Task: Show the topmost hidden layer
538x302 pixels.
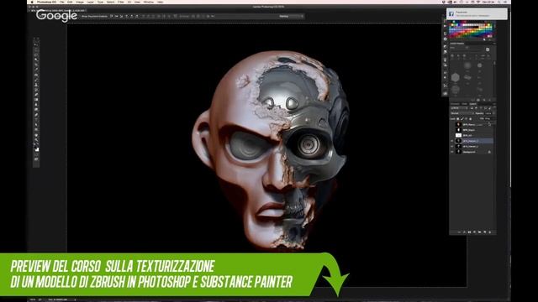Action: point(452,124)
